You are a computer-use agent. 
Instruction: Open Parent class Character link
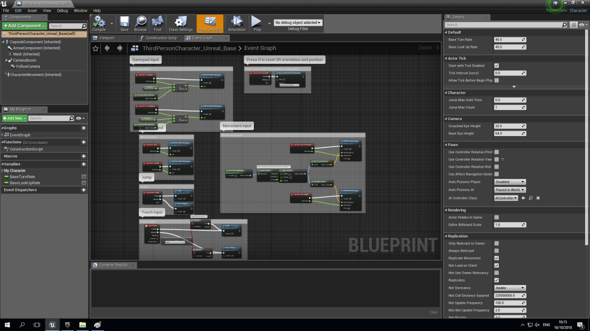[578, 11]
